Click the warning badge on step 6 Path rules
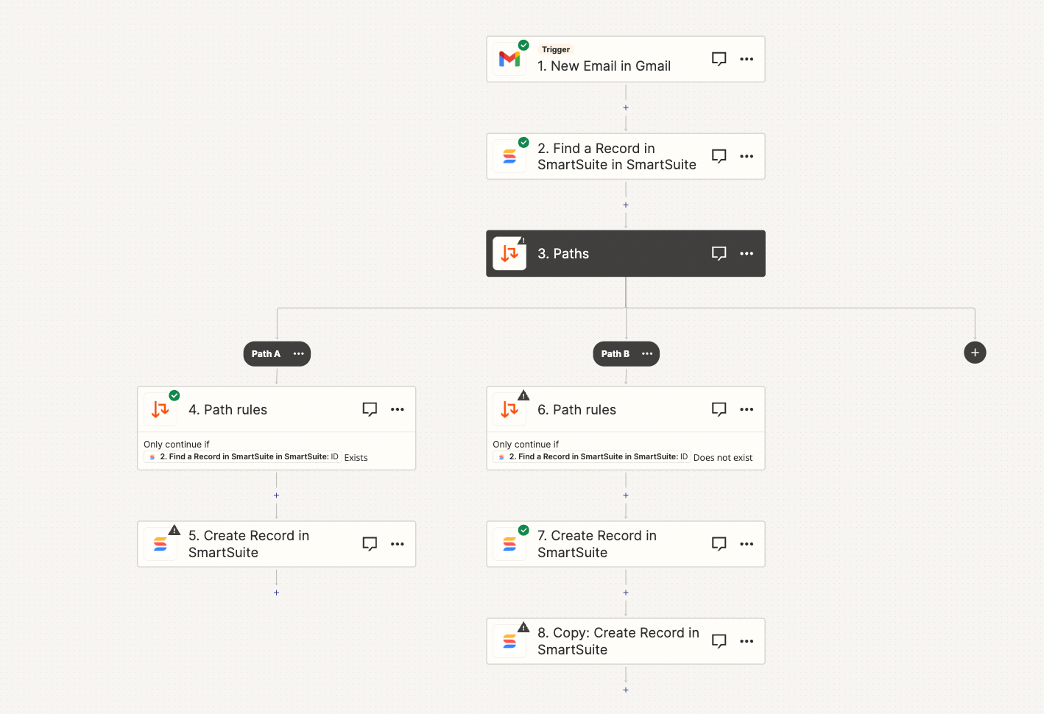Screen dimensions: 1044x714 pyautogui.click(x=523, y=395)
